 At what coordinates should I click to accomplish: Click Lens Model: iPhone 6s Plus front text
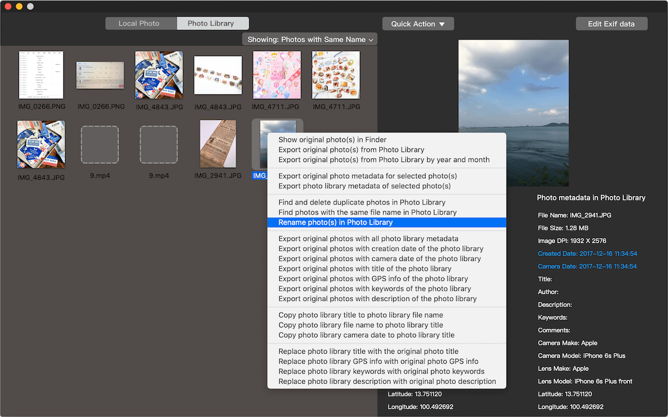[x=585, y=381]
